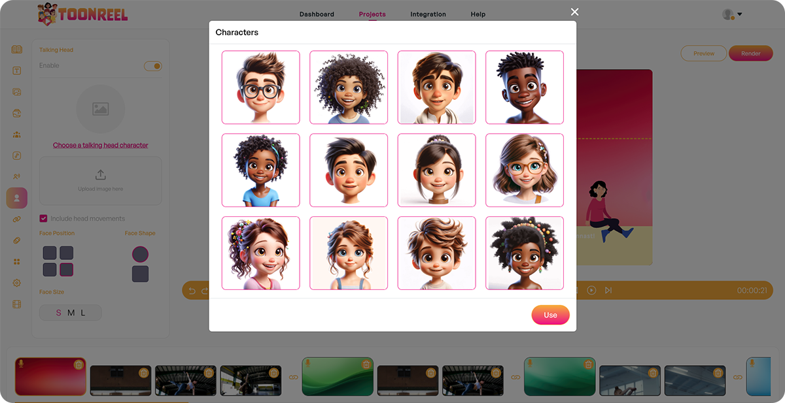Open the user profile dropdown arrow

coord(740,14)
